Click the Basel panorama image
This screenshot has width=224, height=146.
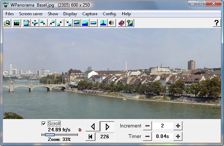pyautogui.click(x=112, y=74)
